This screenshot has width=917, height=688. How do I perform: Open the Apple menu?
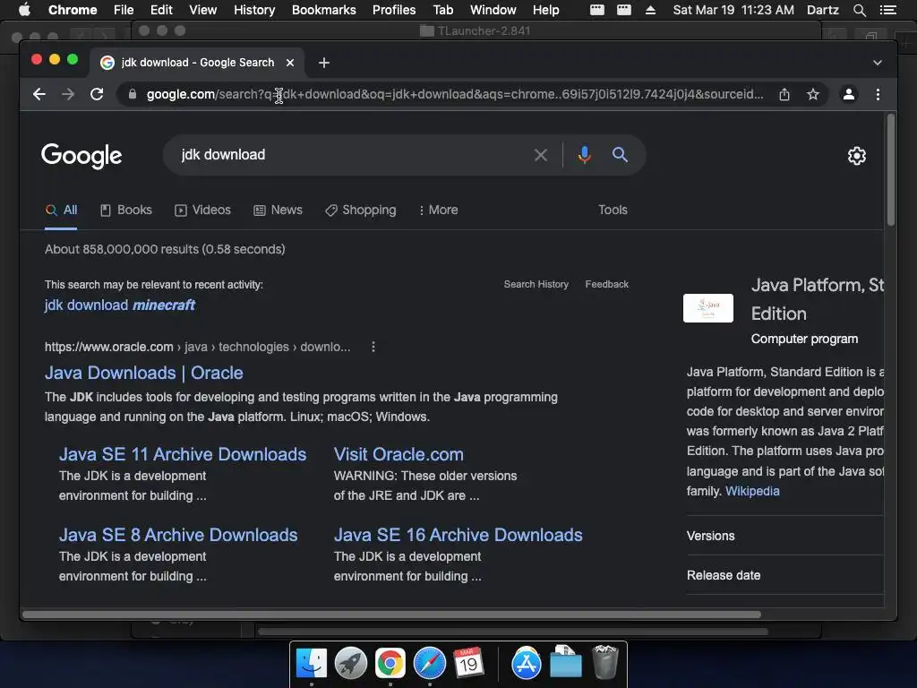point(24,10)
